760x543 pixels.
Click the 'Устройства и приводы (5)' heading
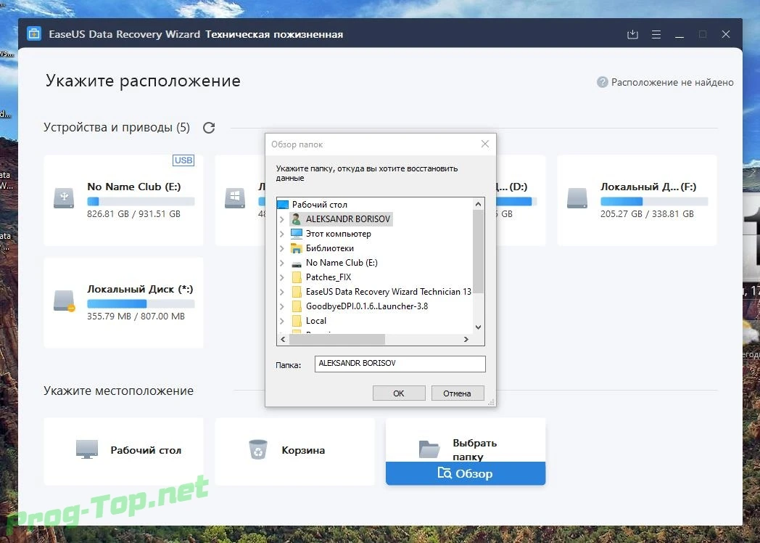(x=117, y=127)
